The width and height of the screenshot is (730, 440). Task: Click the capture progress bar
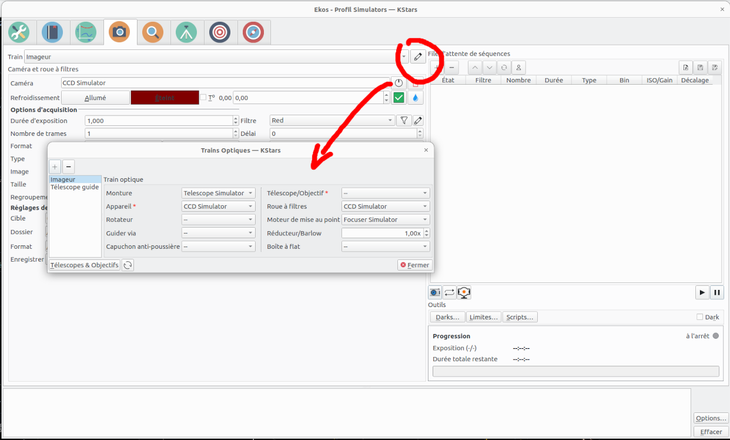(x=576, y=371)
